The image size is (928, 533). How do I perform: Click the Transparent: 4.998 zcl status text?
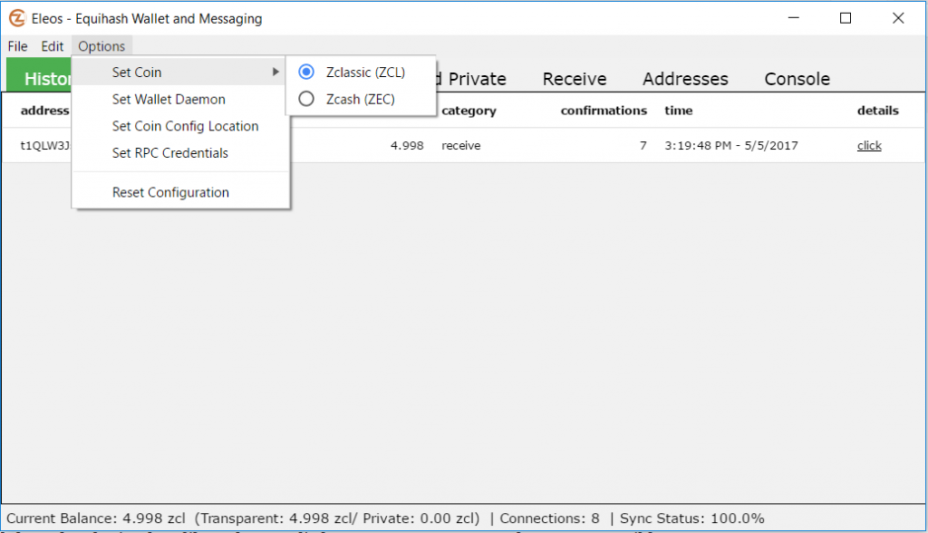277,518
